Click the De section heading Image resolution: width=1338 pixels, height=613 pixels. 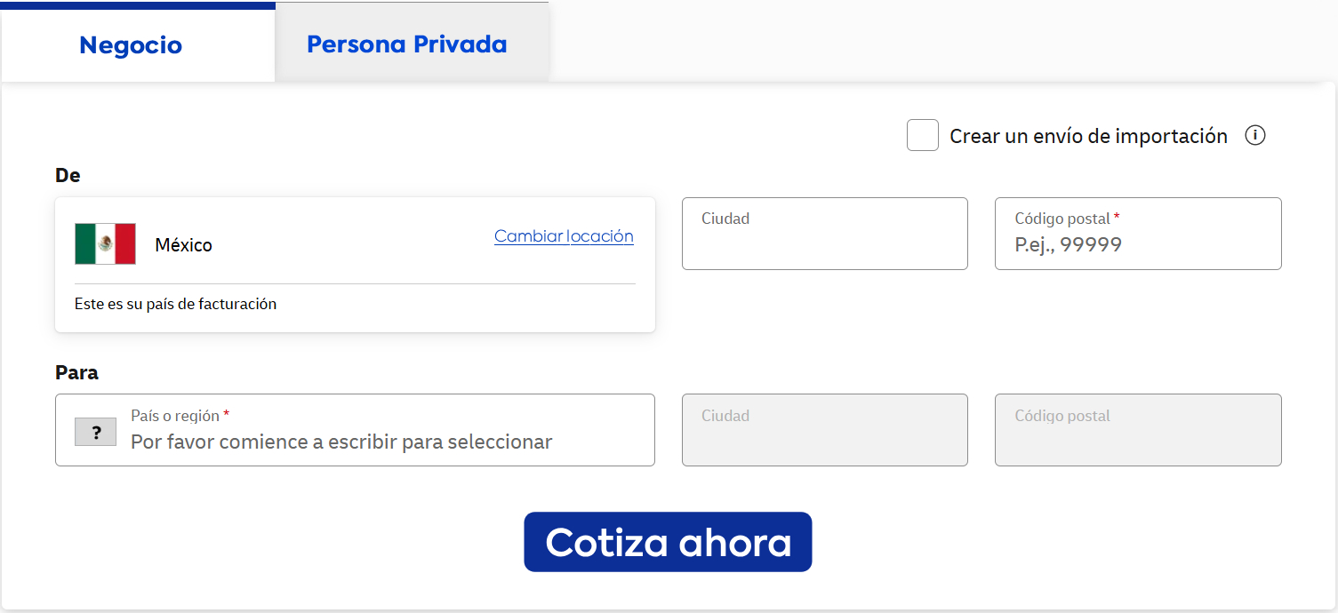68,176
